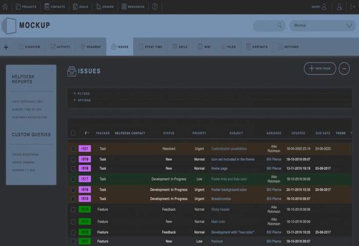Open the user profile icon beside USER

[x=324, y=6]
